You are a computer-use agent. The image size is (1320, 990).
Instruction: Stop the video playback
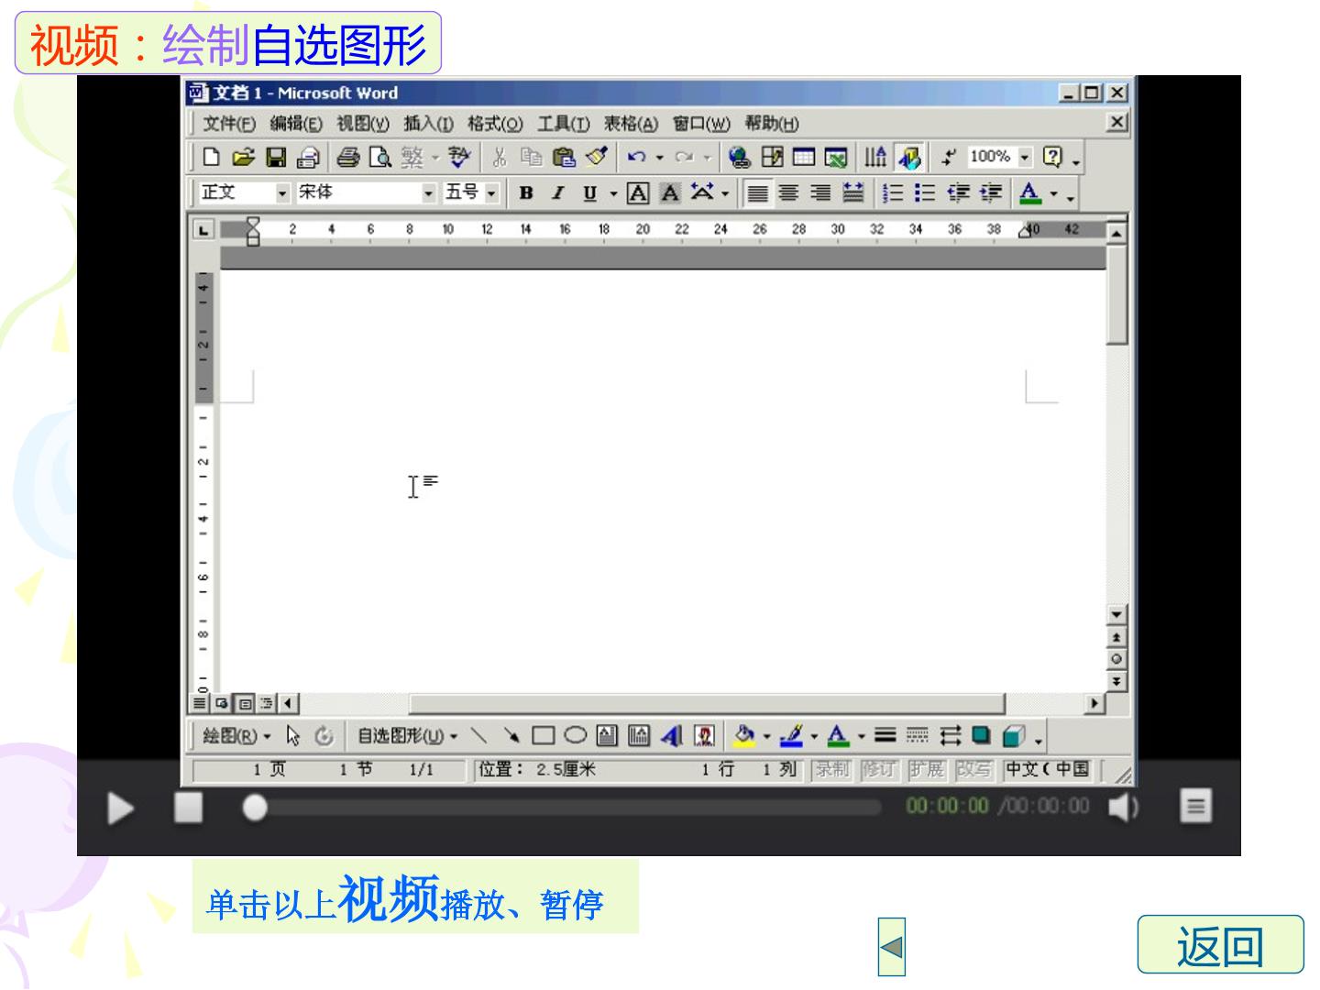click(x=188, y=807)
